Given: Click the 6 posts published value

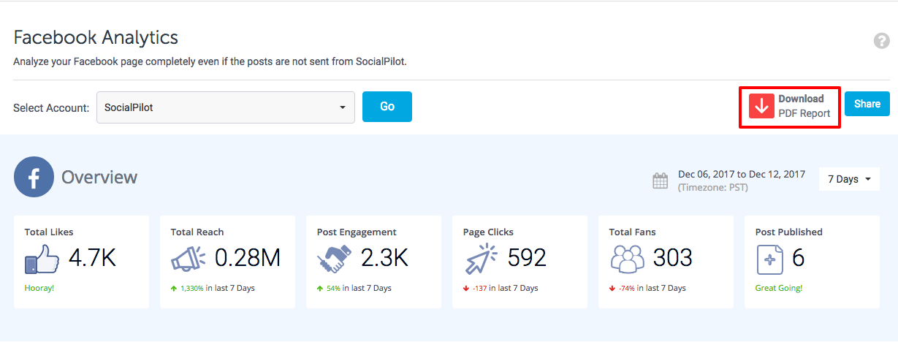Looking at the screenshot, I should (x=798, y=257).
